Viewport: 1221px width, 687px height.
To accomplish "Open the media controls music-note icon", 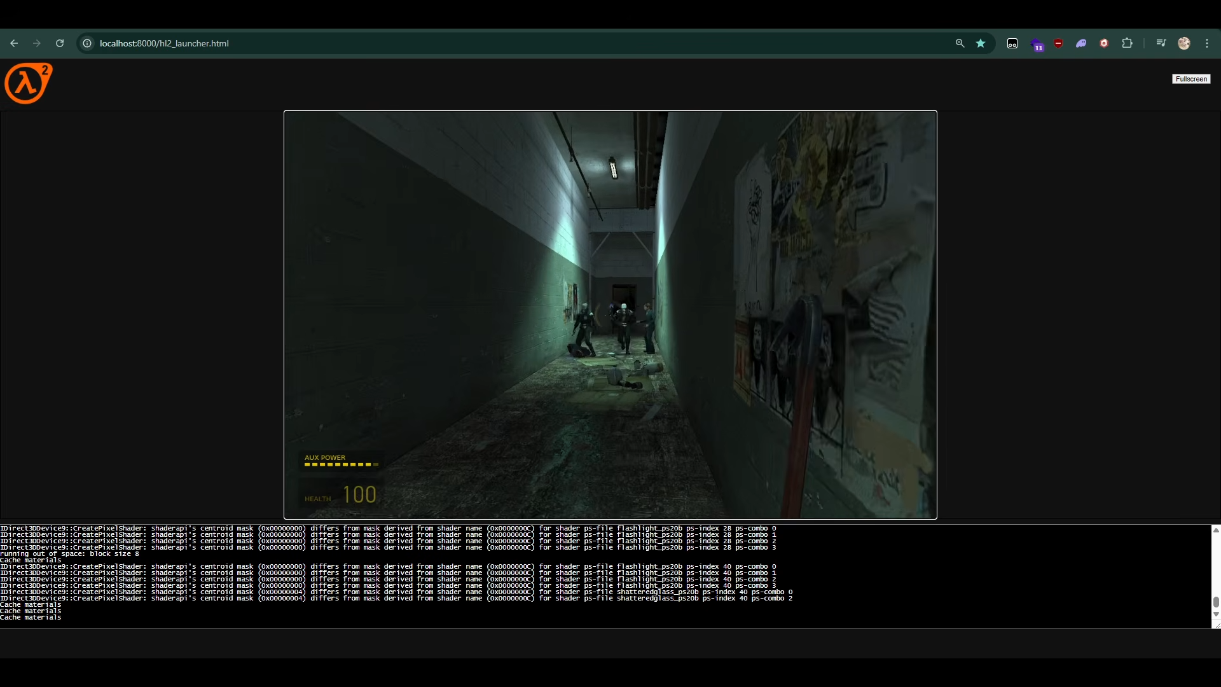I will [x=1161, y=43].
